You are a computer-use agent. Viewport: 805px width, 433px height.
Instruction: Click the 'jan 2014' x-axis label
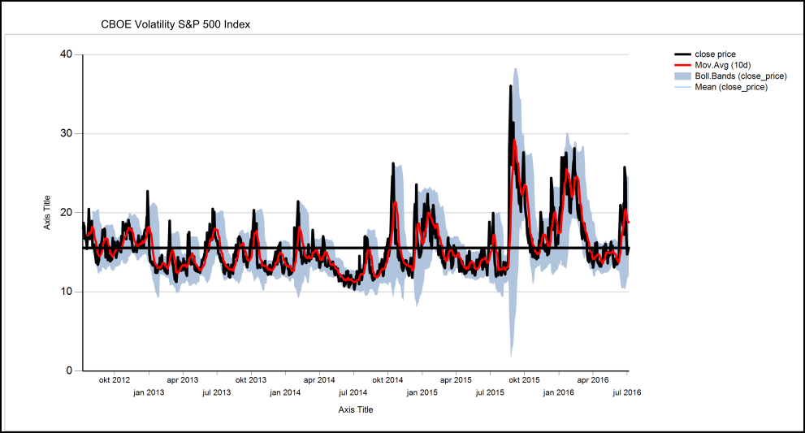point(285,392)
